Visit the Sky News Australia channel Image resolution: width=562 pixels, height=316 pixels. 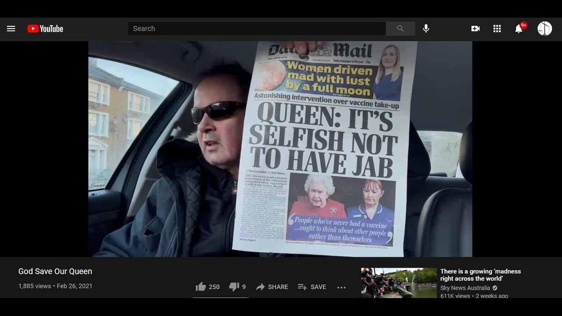465,288
